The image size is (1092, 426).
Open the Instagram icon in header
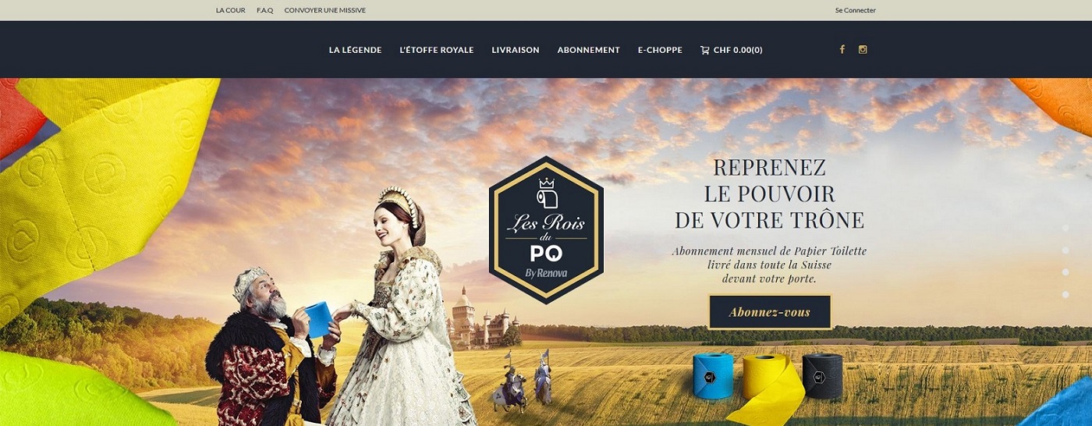pos(863,49)
